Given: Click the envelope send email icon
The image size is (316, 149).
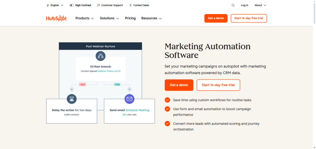Looking at the screenshot, I should point(129,99).
